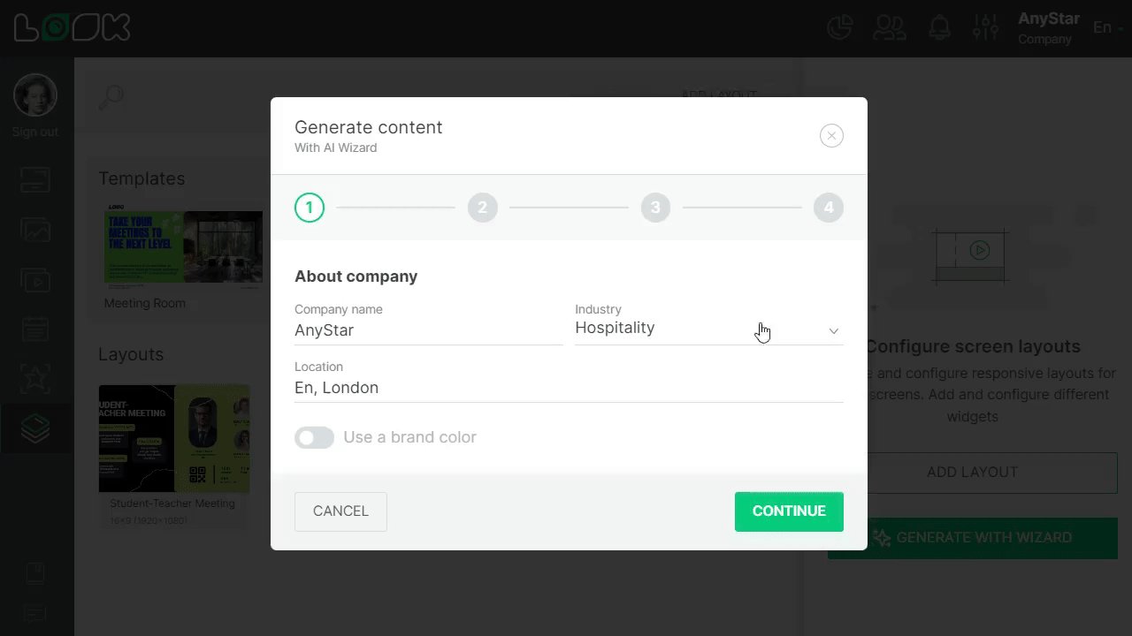This screenshot has height=636, width=1132.
Task: Open the En language dropdown
Action: click(1106, 27)
